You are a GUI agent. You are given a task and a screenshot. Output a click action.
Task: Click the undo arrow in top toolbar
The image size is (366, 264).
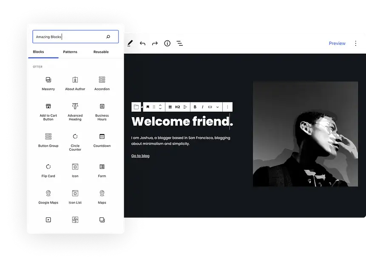(x=142, y=43)
